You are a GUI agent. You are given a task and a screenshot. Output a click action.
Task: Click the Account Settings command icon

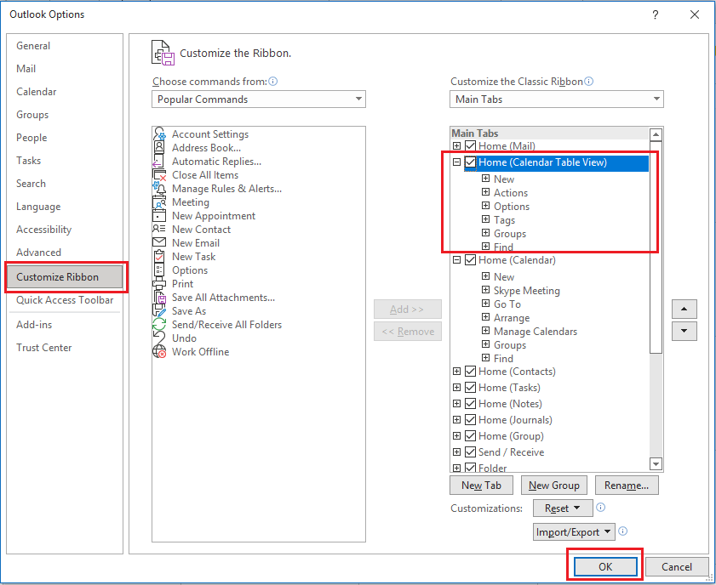[x=159, y=134]
